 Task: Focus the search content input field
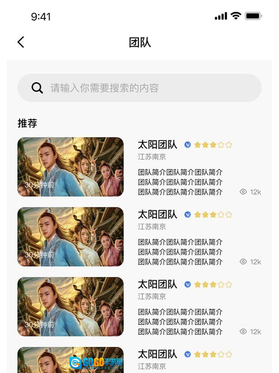149,88
